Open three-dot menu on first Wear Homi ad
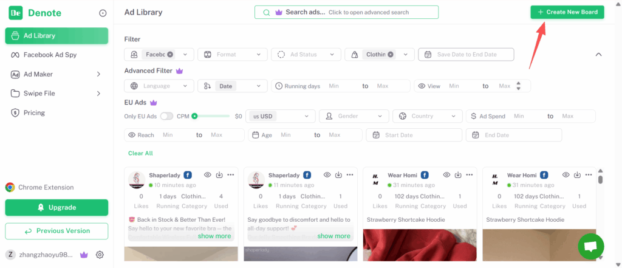Viewport: 622px width, 268px height. point(470,175)
